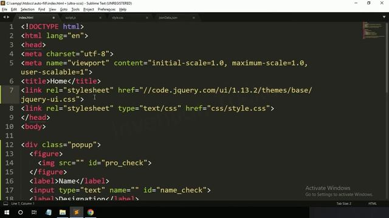Open the Tools menu
The width and height of the screenshot is (389, 218).
click(x=75, y=10)
